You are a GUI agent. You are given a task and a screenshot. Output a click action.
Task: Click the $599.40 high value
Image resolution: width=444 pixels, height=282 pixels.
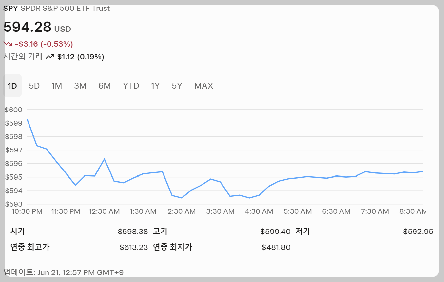[275, 232]
